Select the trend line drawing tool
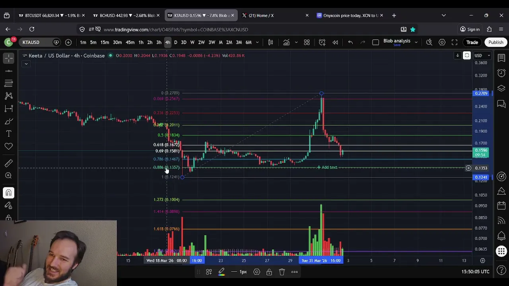Screen dimensions: 509x286 click(x=8, y=71)
